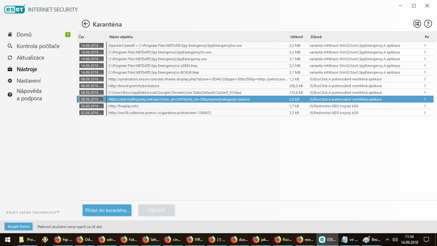Select the is-L8893.tmp quarantine row

[255, 66]
